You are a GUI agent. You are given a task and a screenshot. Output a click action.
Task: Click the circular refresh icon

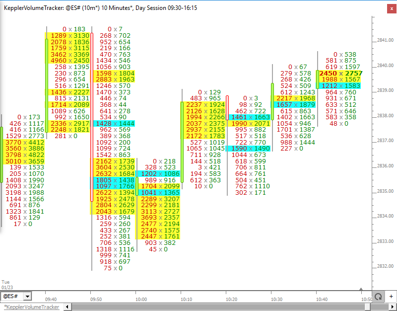pyautogui.click(x=379, y=297)
